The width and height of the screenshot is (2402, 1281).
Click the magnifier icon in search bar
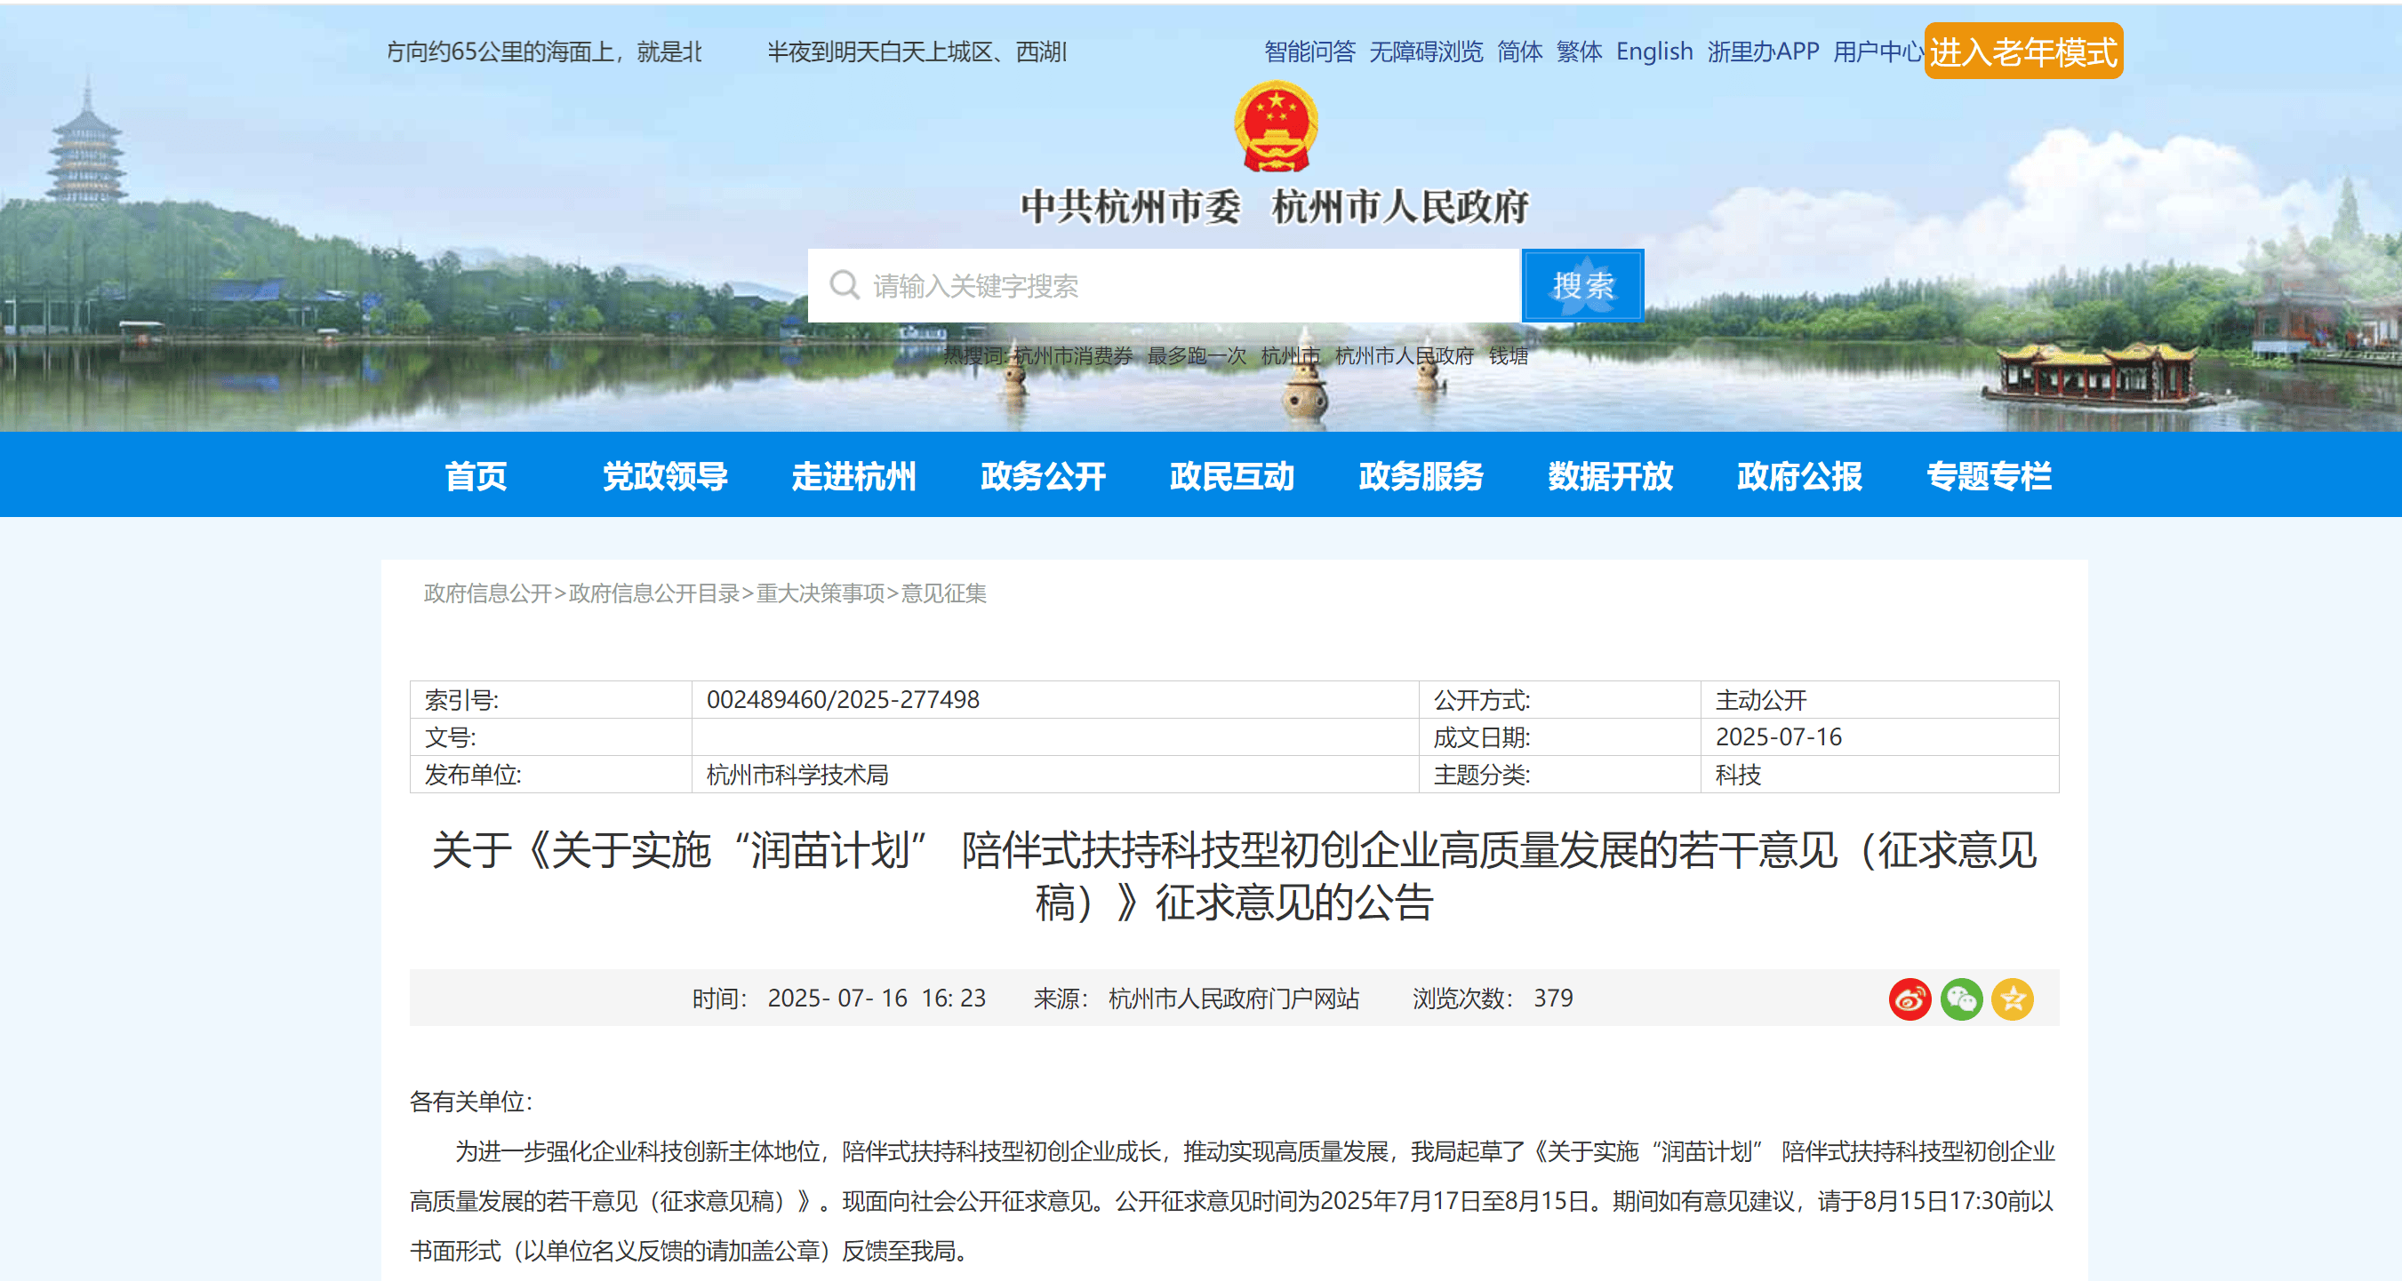(845, 285)
